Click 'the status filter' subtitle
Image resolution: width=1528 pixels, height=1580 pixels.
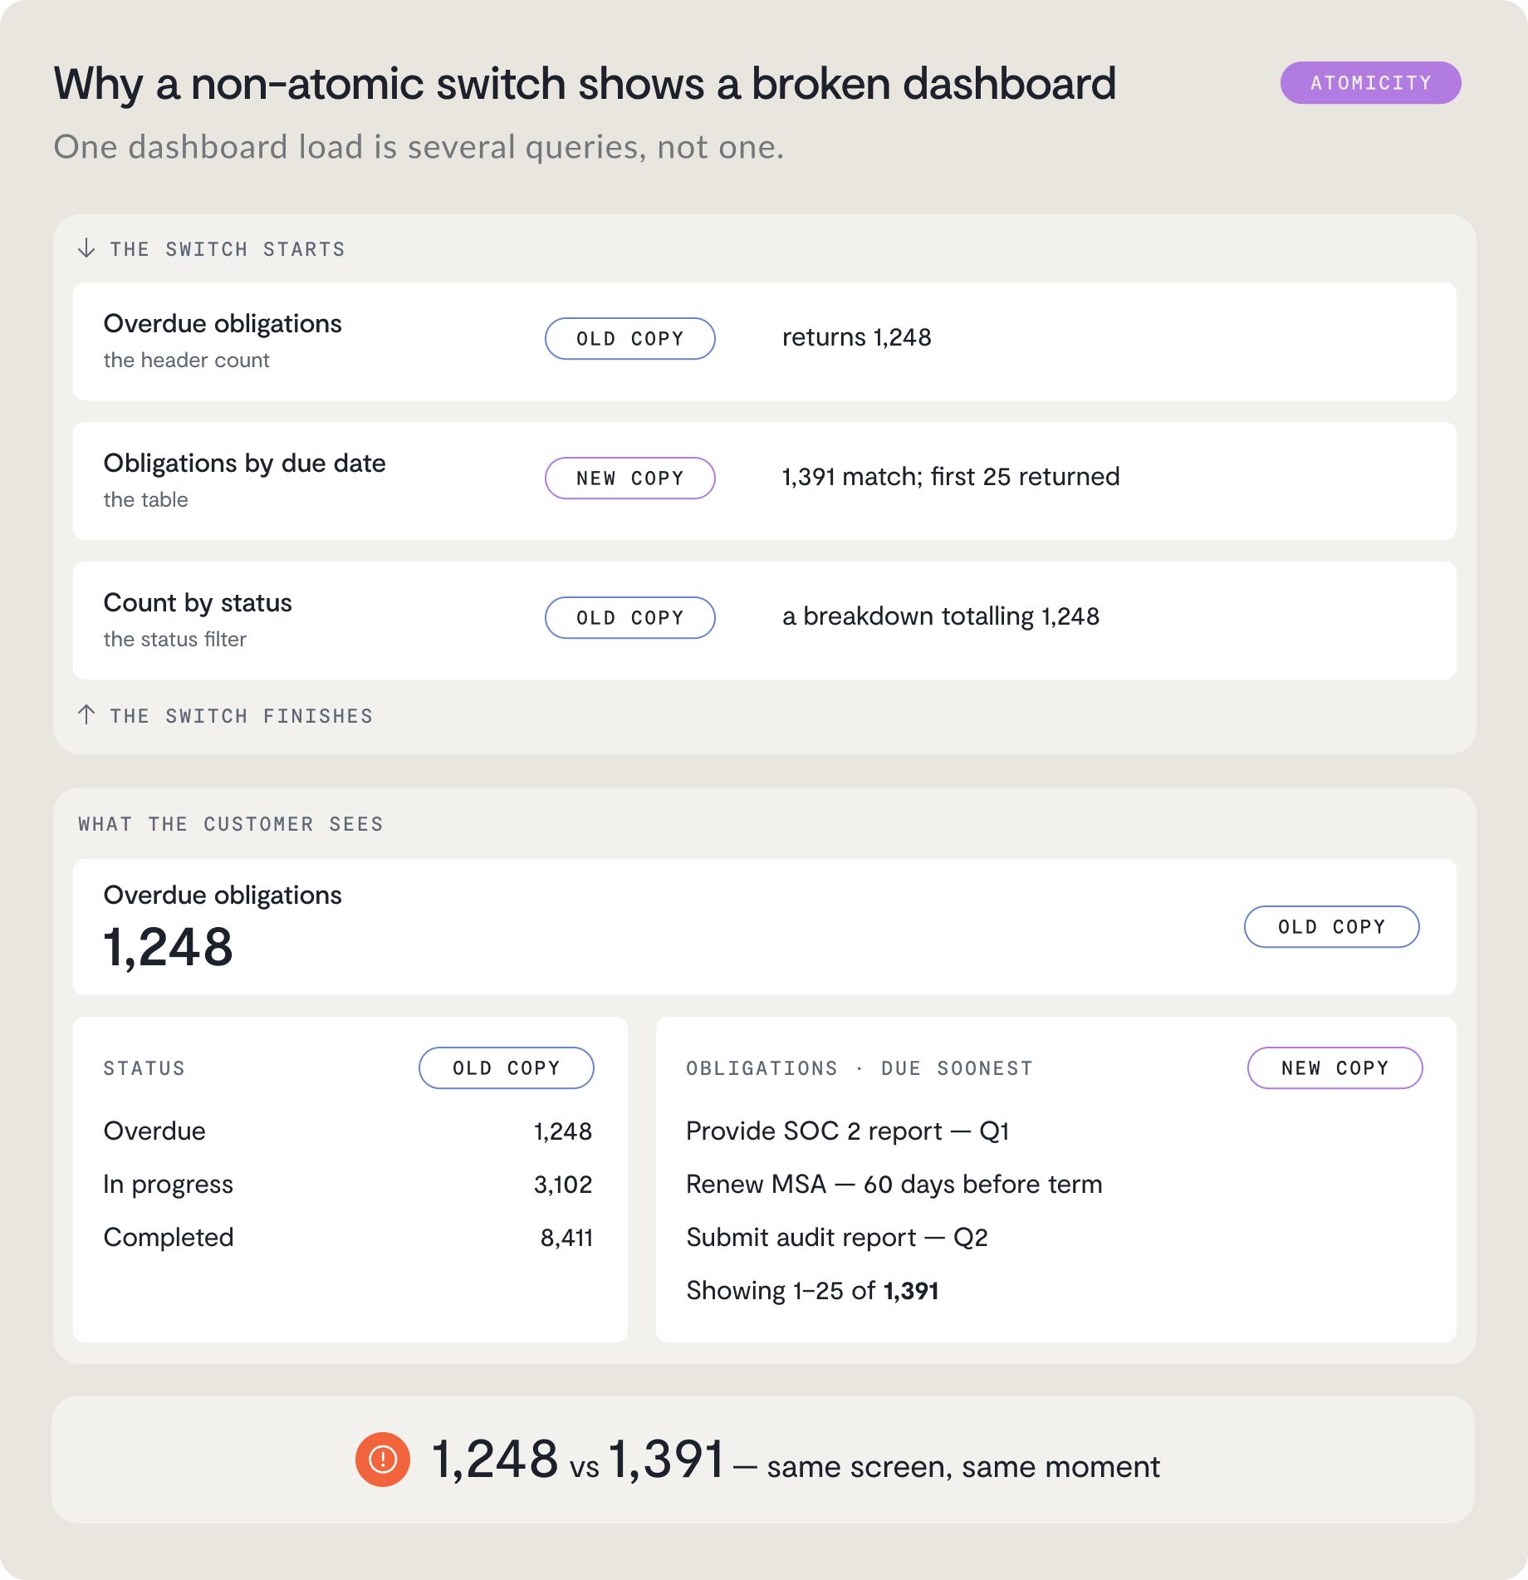pyautogui.click(x=175, y=640)
